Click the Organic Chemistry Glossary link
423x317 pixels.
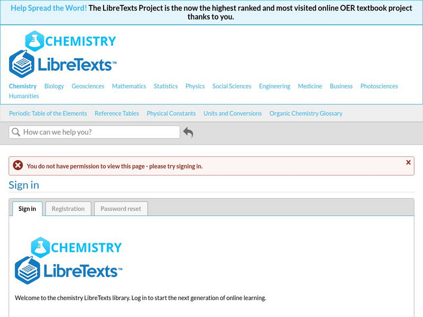pyautogui.click(x=306, y=113)
